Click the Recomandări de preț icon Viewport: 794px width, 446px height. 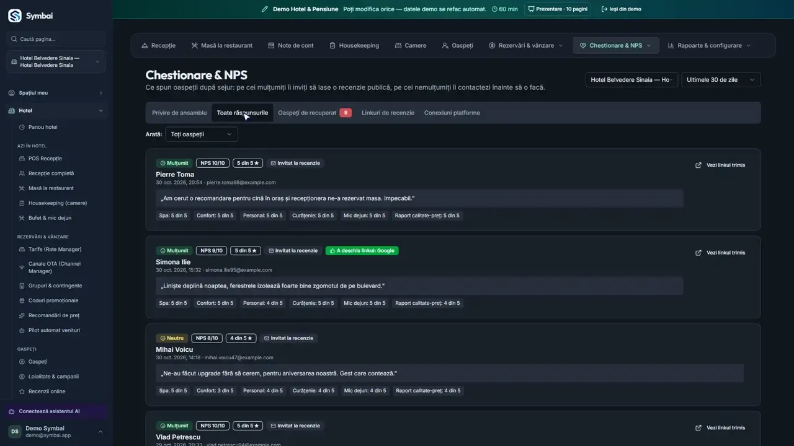pyautogui.click(x=22, y=315)
